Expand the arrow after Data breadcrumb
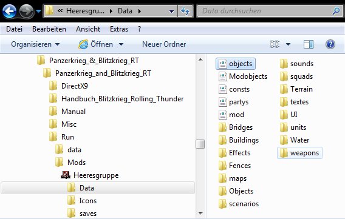This screenshot has width=345, height=219. pos(140,11)
